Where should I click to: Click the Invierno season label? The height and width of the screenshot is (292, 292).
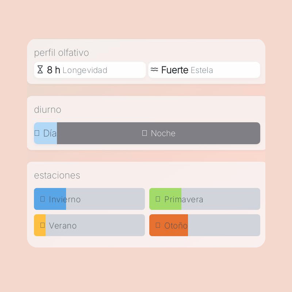point(65,199)
